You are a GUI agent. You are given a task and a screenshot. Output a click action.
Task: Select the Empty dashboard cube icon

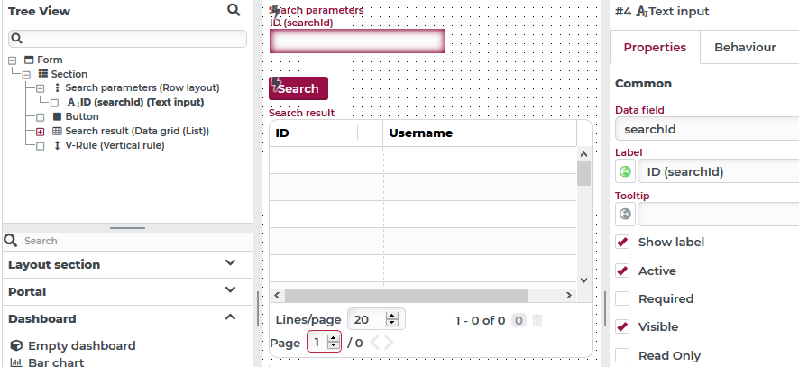(x=16, y=345)
